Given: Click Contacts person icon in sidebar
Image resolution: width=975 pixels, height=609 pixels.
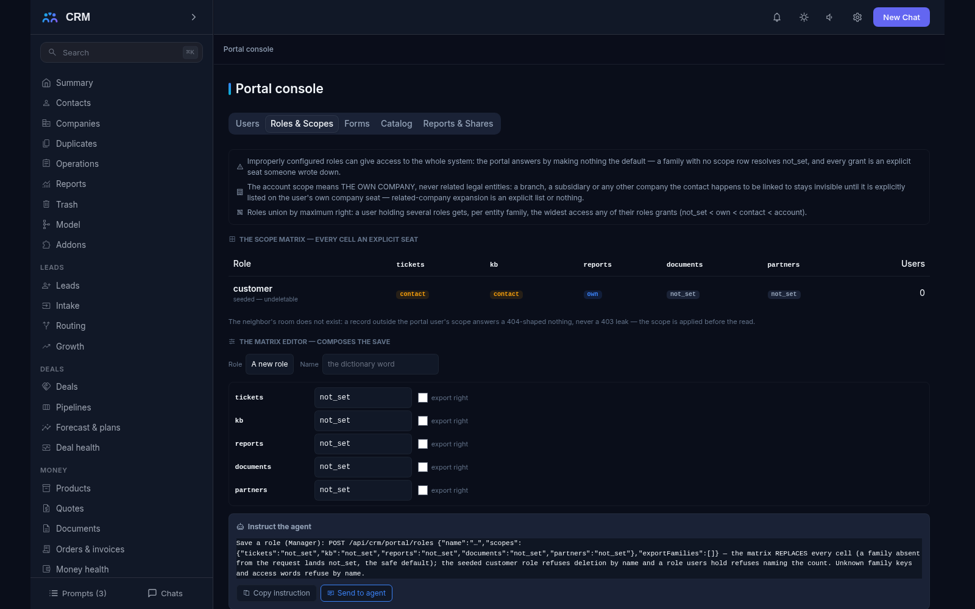Looking at the screenshot, I should click(46, 103).
